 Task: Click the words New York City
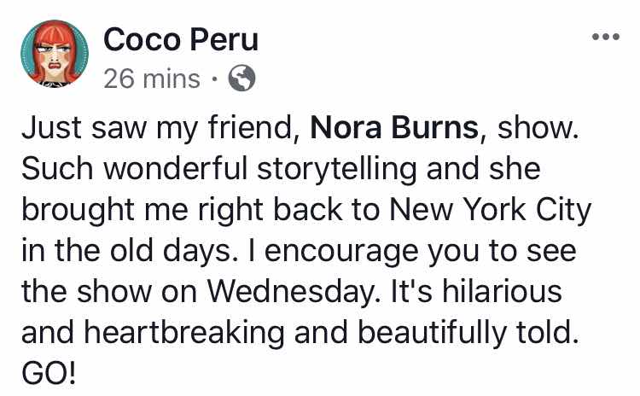pos(490,210)
